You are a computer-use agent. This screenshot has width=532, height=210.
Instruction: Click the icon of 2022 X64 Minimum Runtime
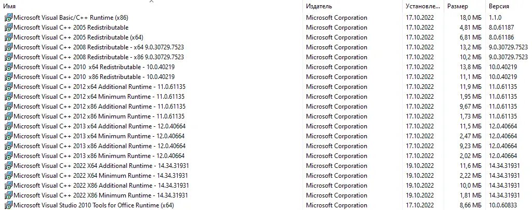tap(8, 176)
